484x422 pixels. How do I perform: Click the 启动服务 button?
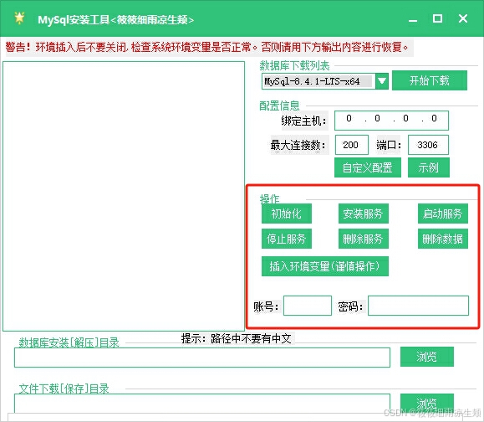coord(443,214)
